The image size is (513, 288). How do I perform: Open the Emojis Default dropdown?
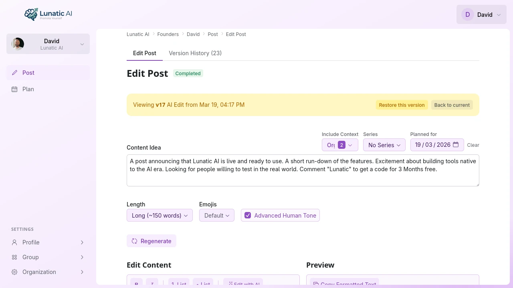point(217,215)
